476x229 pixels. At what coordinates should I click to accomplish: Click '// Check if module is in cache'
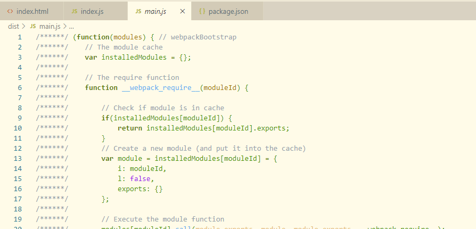163,108
